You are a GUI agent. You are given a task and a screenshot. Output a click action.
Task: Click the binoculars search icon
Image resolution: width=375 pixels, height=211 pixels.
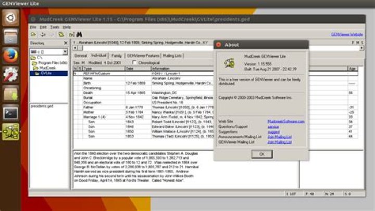coord(79,35)
